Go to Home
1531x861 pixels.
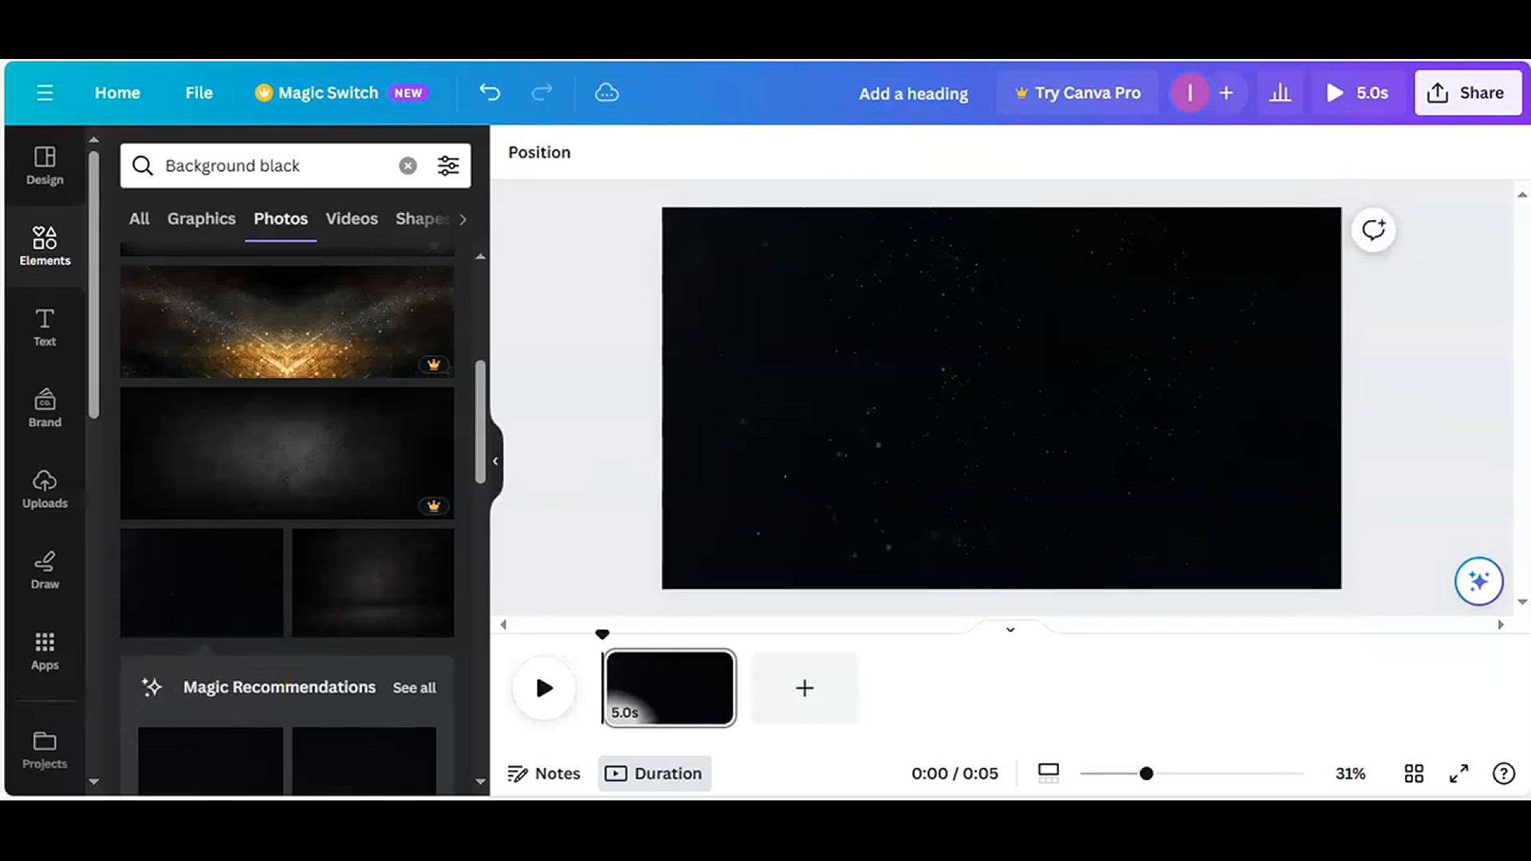(117, 92)
